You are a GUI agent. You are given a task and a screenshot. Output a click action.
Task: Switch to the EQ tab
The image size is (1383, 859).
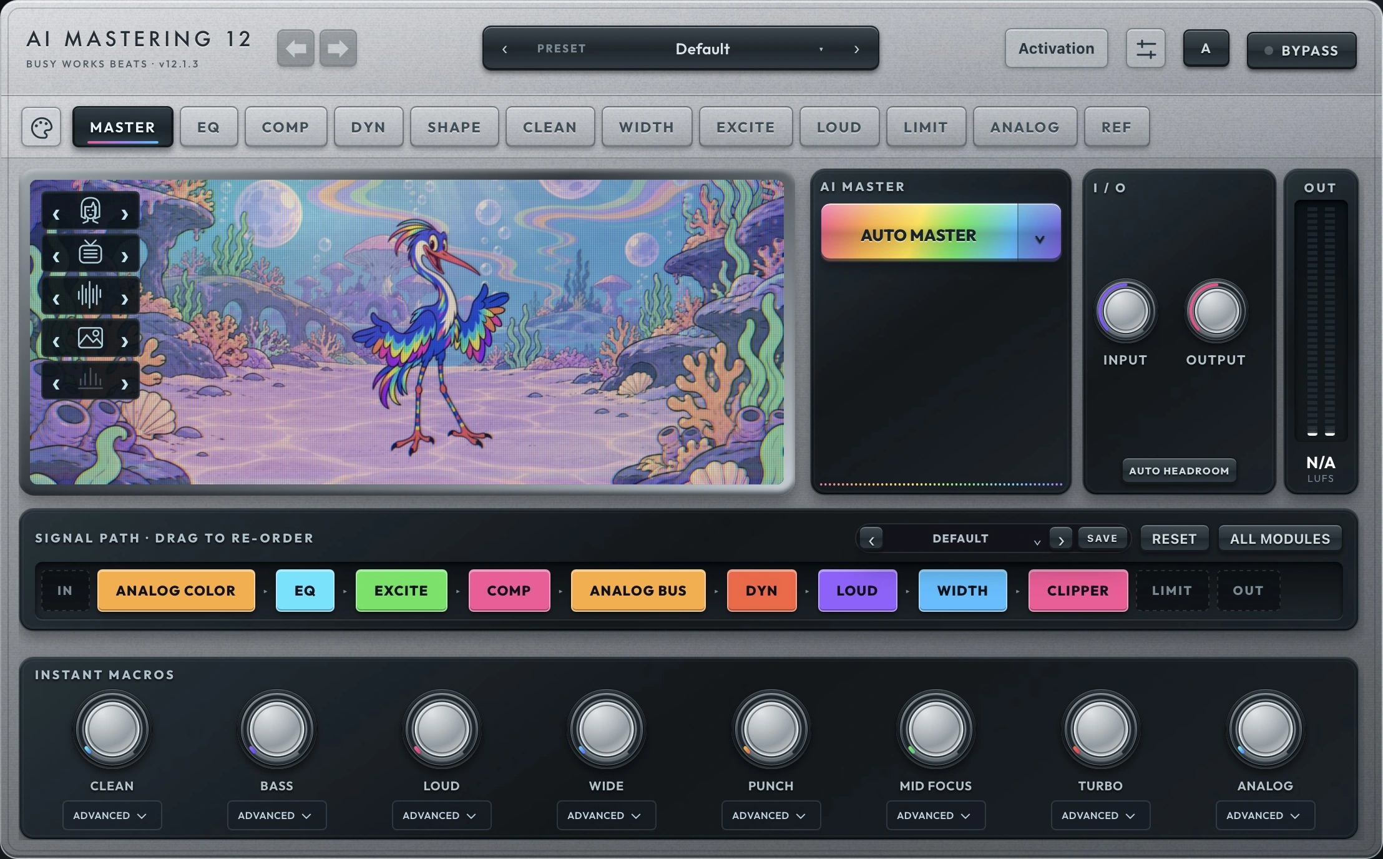click(x=208, y=127)
